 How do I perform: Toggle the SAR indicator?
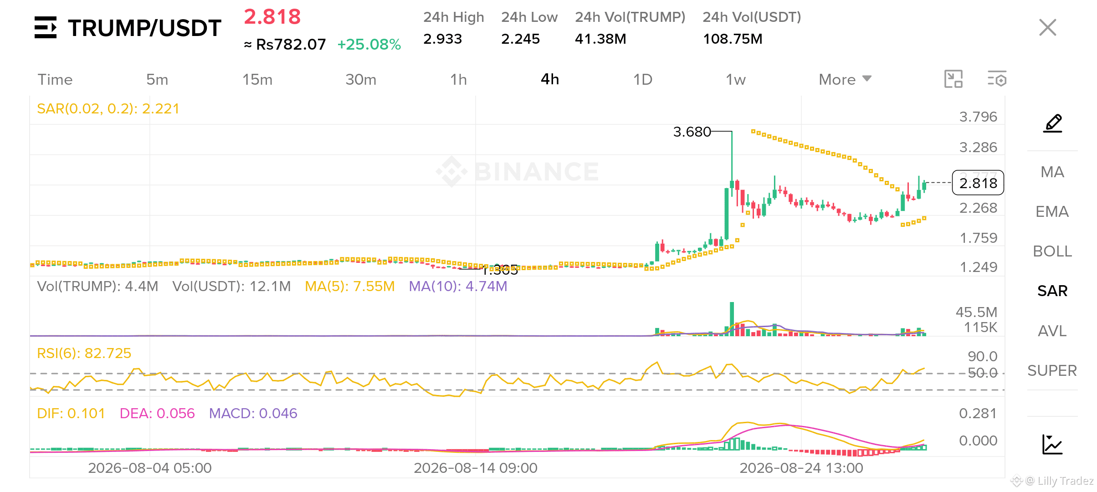(x=1052, y=291)
